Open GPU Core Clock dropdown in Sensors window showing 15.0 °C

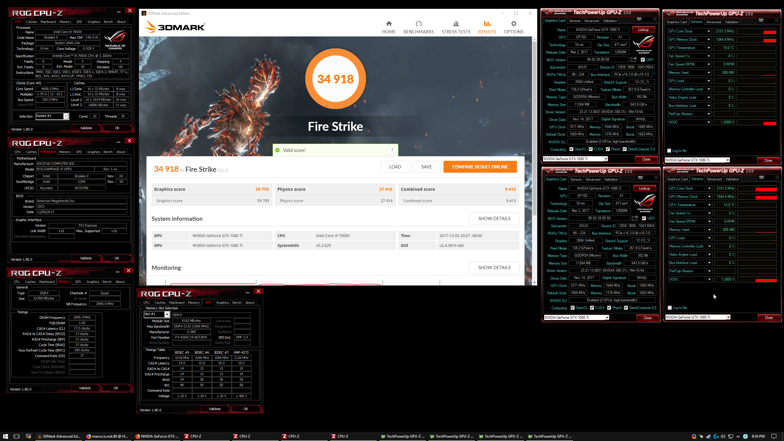click(x=709, y=31)
